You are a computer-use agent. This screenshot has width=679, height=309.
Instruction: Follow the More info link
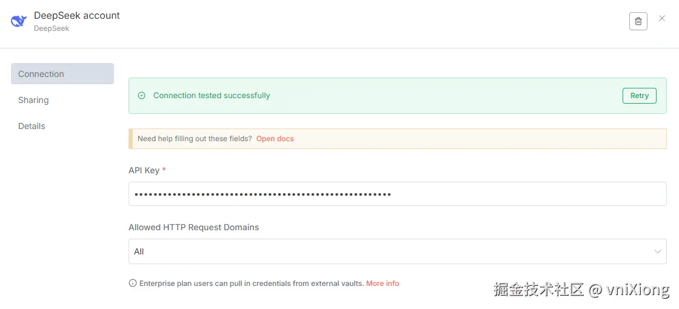tap(383, 283)
